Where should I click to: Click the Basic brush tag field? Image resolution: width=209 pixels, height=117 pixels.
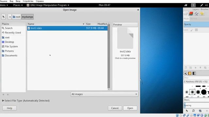196,100
